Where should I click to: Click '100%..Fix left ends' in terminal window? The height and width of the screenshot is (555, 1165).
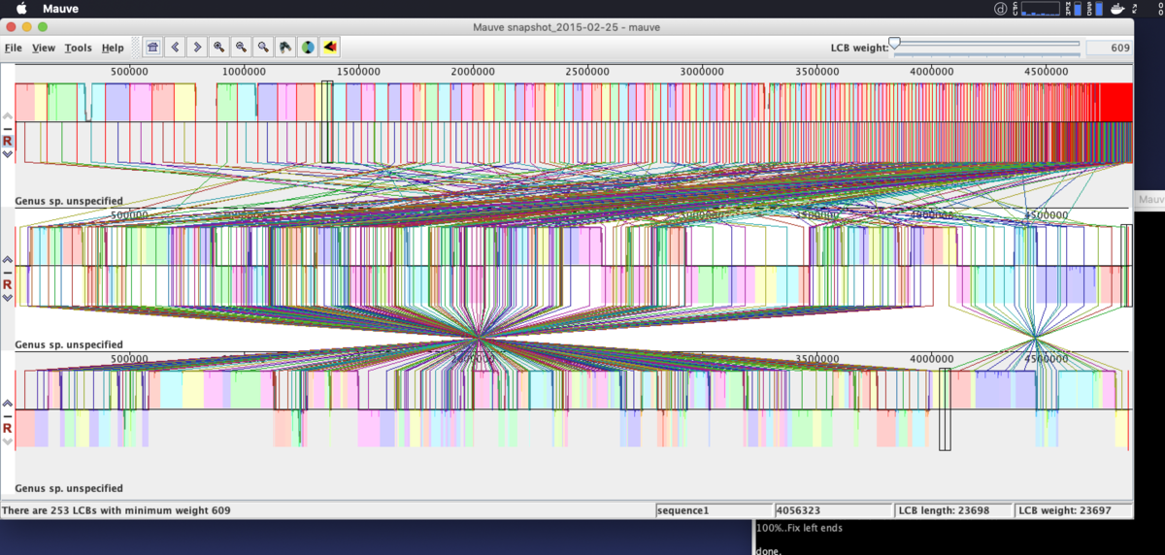[799, 528]
